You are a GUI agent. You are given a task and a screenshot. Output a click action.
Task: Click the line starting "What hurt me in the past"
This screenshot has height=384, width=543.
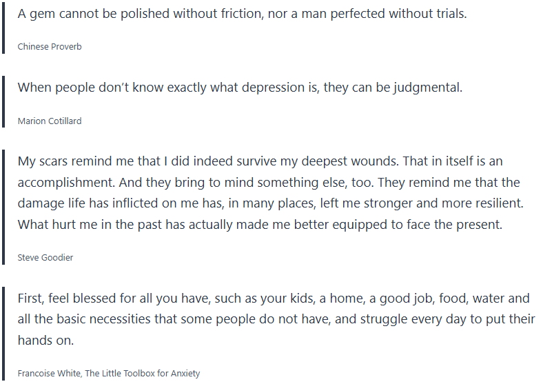tap(260, 224)
